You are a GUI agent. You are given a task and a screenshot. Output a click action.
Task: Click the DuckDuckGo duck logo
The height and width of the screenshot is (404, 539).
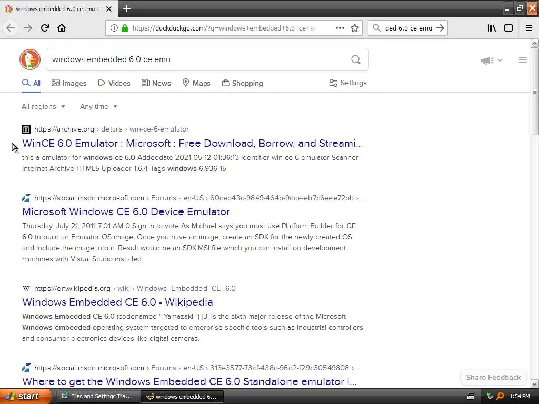(30, 59)
